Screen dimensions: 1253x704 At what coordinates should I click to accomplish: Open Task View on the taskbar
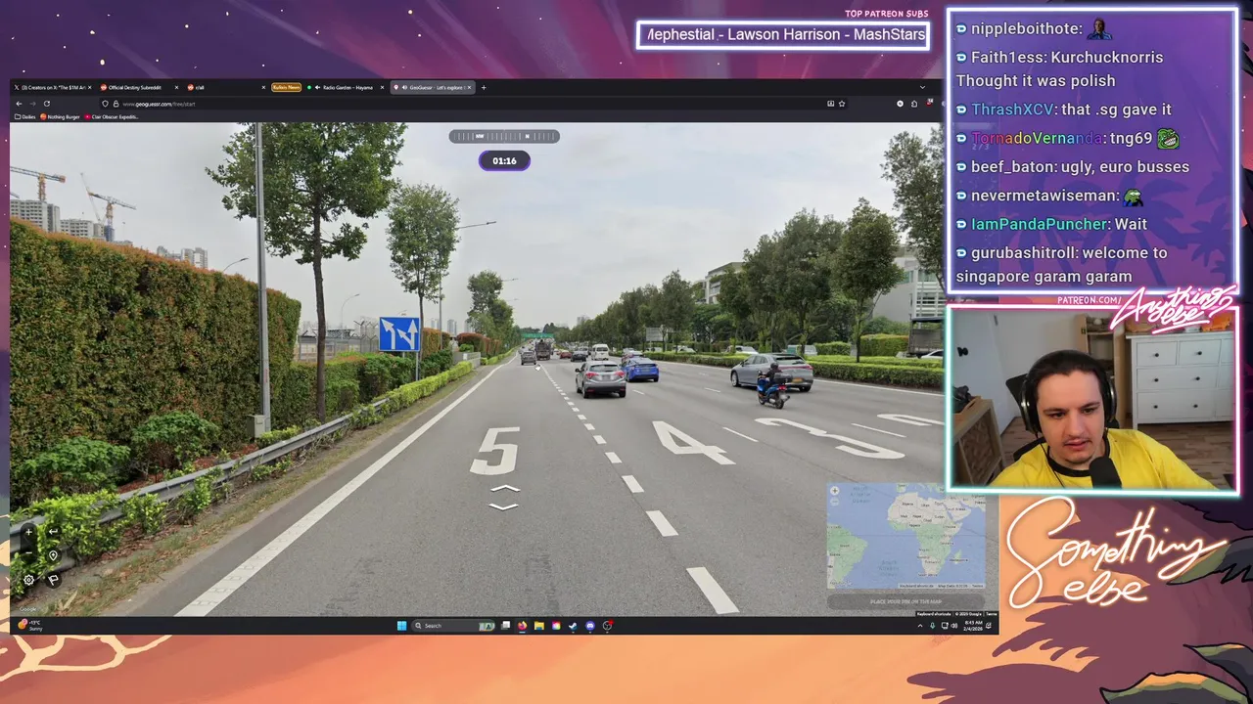pyautogui.click(x=505, y=626)
